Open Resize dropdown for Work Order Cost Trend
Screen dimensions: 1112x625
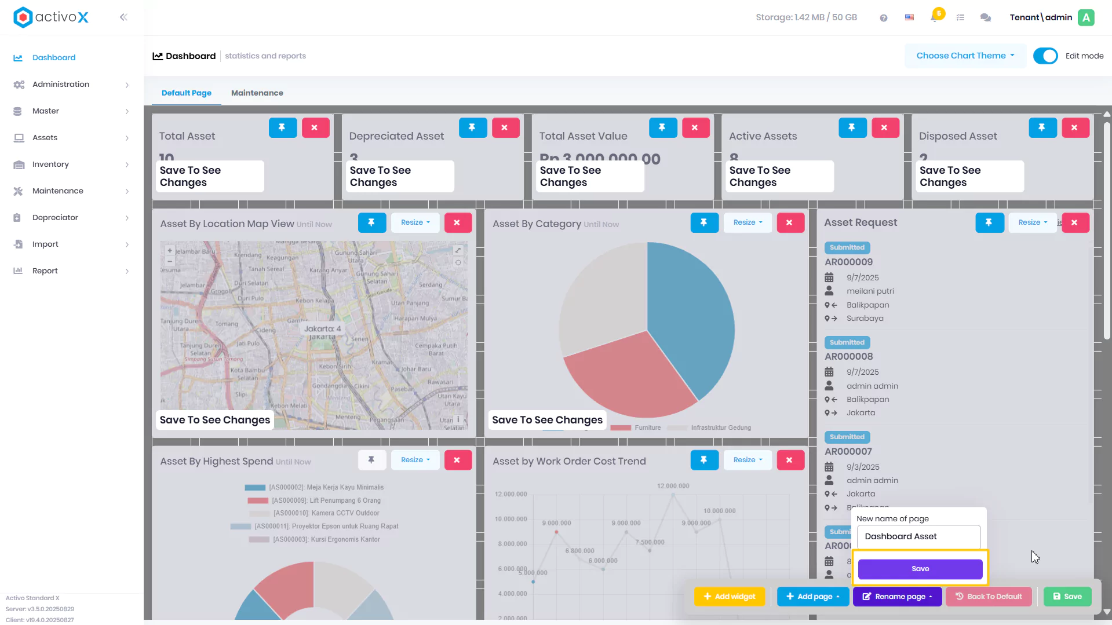[x=748, y=460]
